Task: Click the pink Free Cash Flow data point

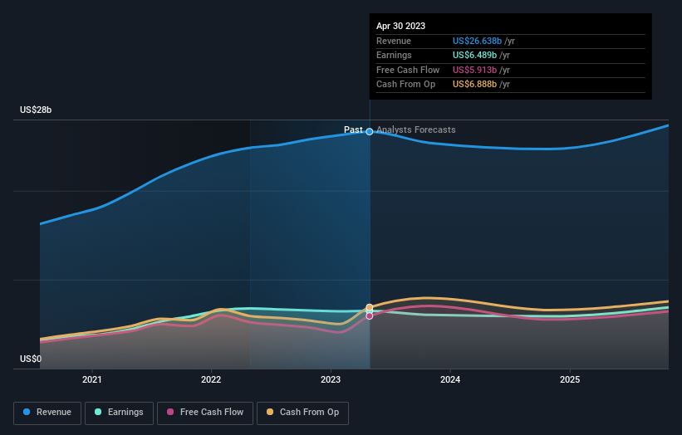Action: click(370, 316)
